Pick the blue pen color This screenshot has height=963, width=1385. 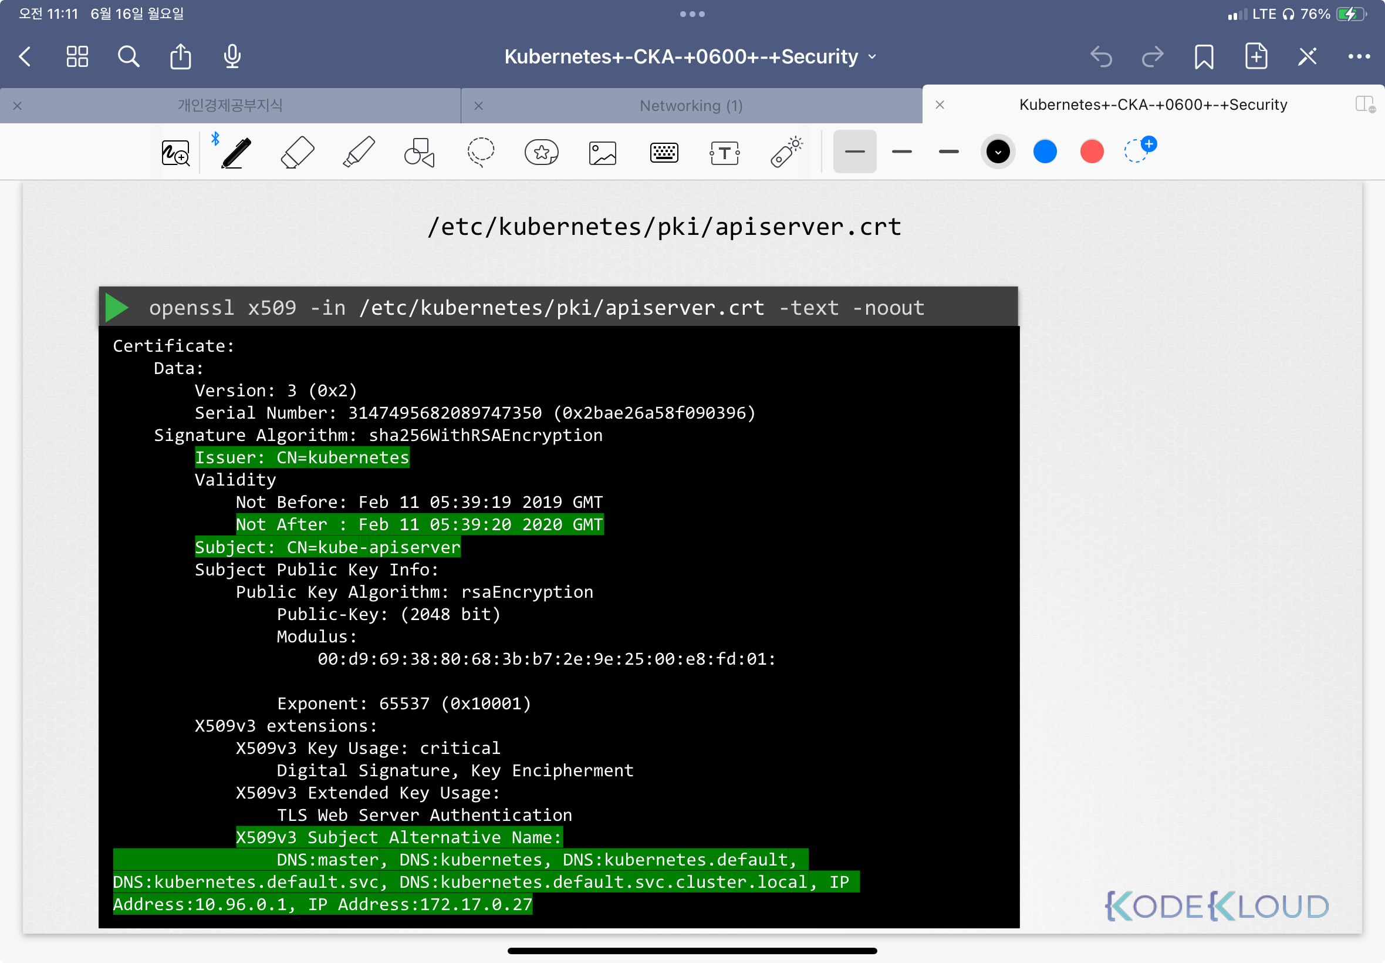pos(1045,152)
